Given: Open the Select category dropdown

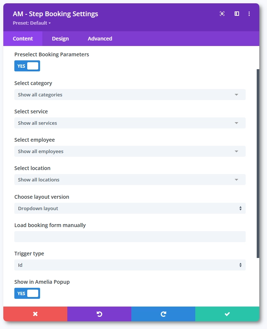Looking at the screenshot, I should pos(130,95).
